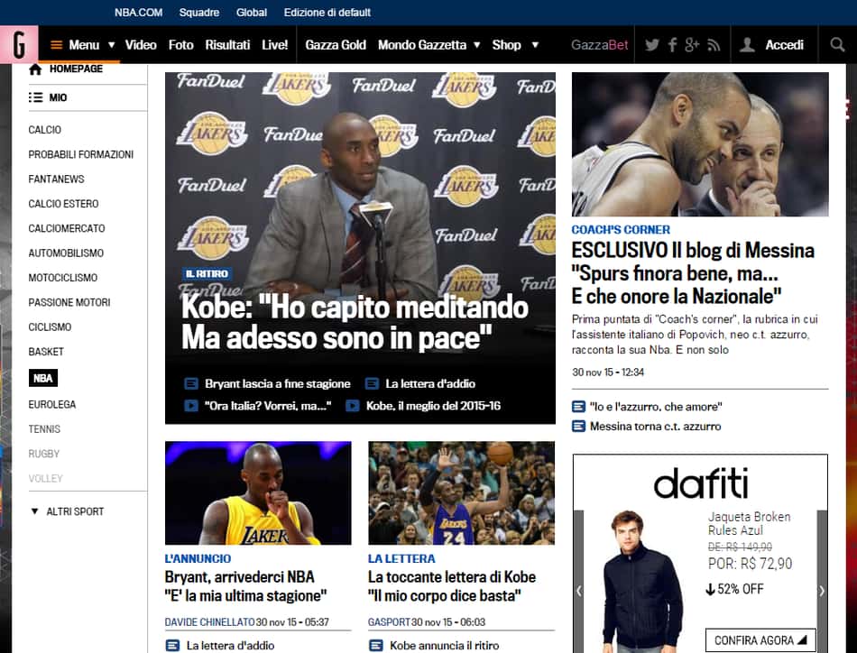857x653 pixels.
Task: Open the Google Plus icon
Action: coord(692,45)
